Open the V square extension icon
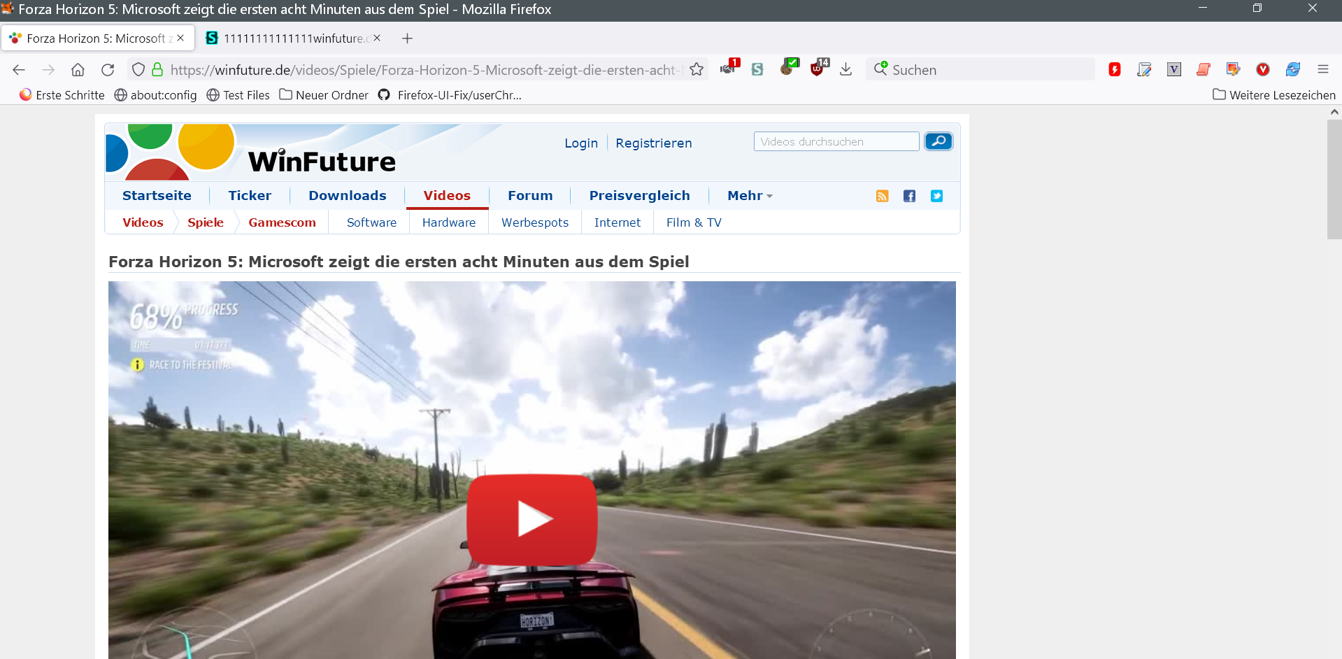The height and width of the screenshot is (659, 1342). point(1174,69)
